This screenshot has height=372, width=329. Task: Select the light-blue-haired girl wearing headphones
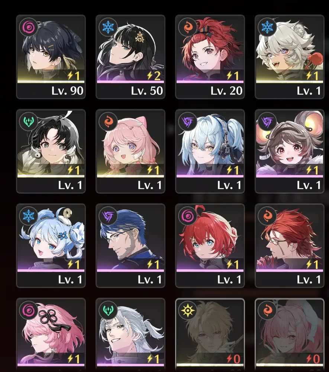click(210, 151)
